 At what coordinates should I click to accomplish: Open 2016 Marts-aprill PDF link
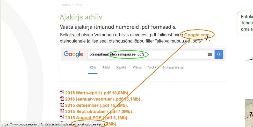(x=97, y=93)
